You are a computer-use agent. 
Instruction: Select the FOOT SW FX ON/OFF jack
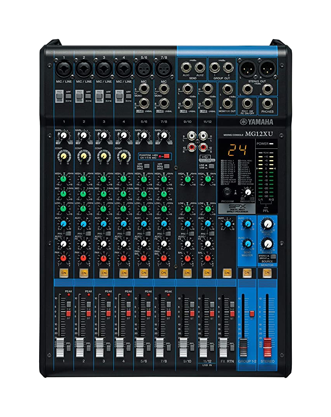pos(247,103)
